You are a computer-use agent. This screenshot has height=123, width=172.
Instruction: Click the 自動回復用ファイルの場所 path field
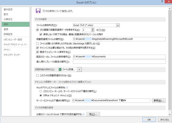point(119,39)
